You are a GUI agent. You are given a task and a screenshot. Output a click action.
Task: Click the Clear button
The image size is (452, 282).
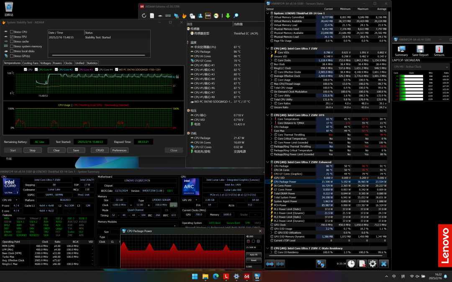pyautogui.click(x=56, y=150)
